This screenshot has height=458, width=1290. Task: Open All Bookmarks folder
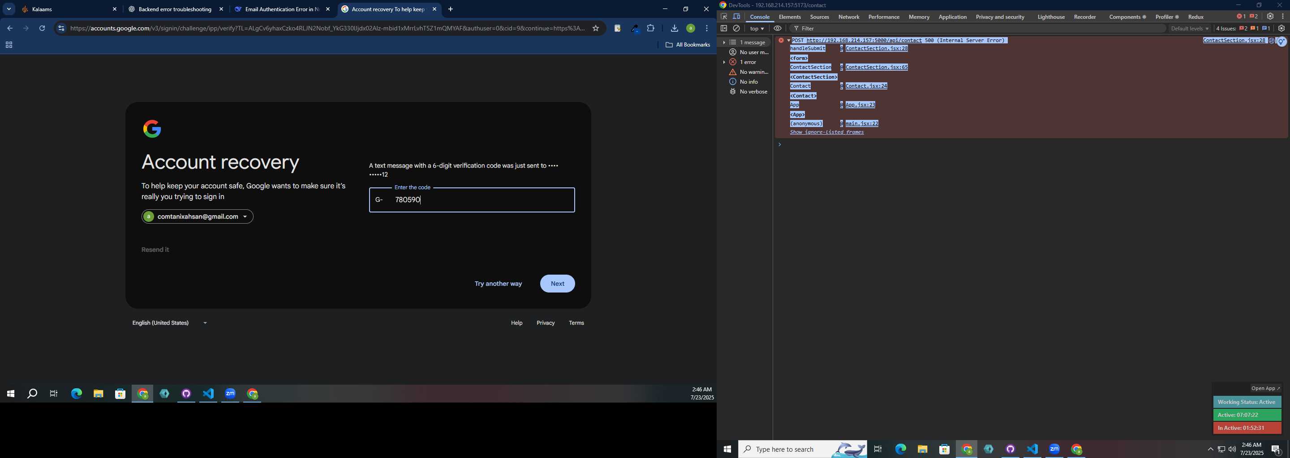click(x=688, y=45)
